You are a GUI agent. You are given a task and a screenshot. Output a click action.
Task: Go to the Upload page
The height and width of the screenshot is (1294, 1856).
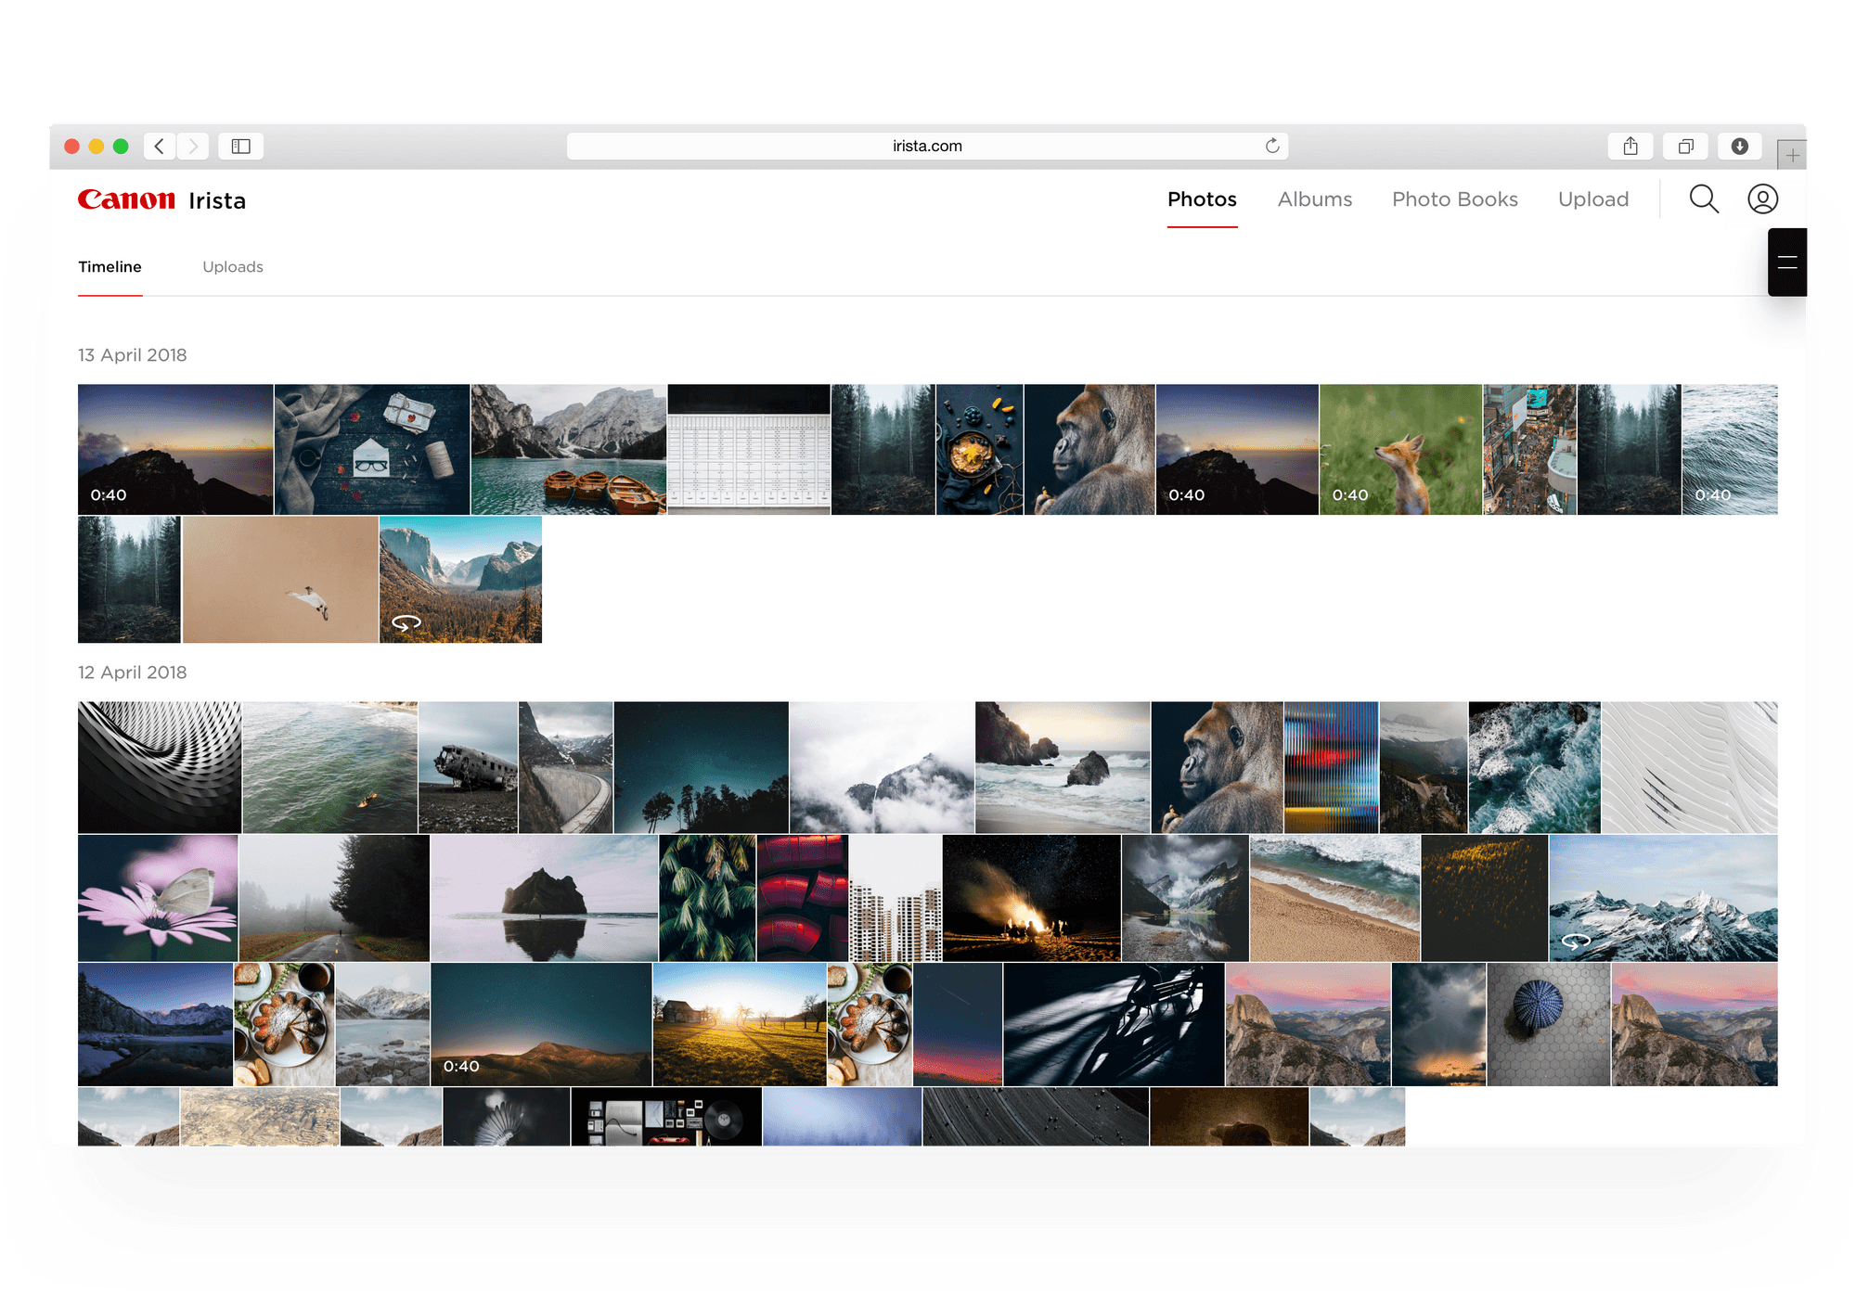point(1592,199)
